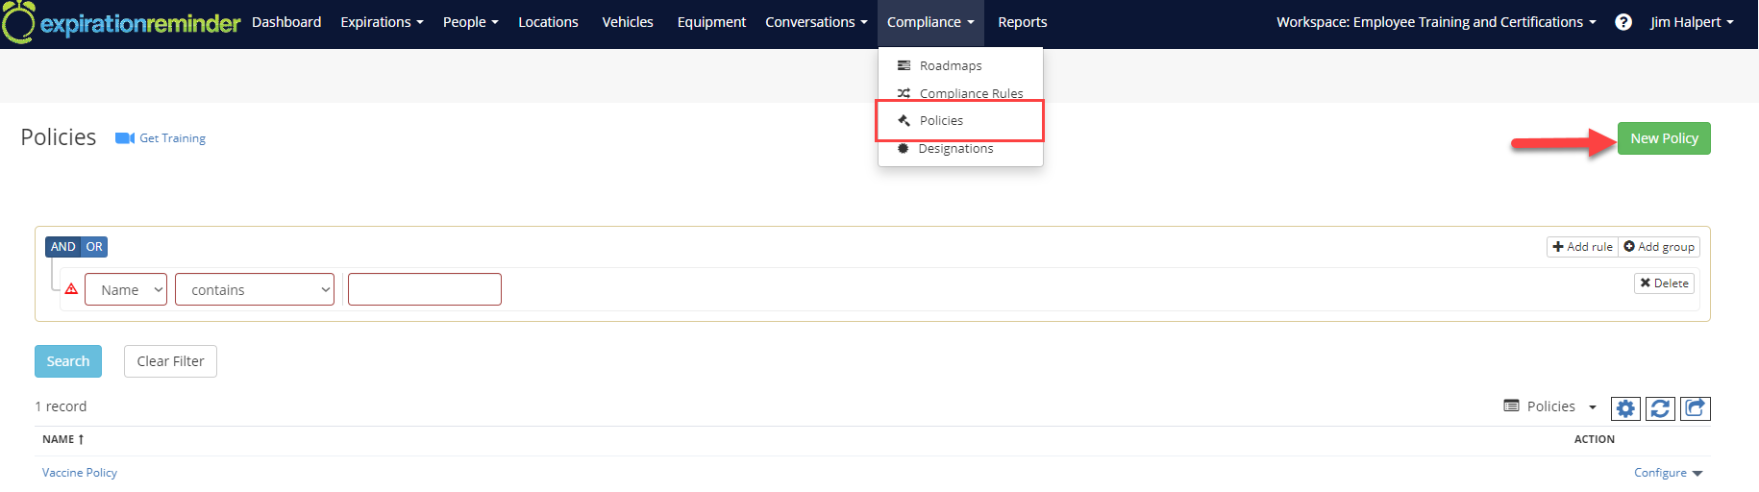The image size is (1759, 492).
Task: Open the Expirations menu dropdown
Action: point(382,22)
